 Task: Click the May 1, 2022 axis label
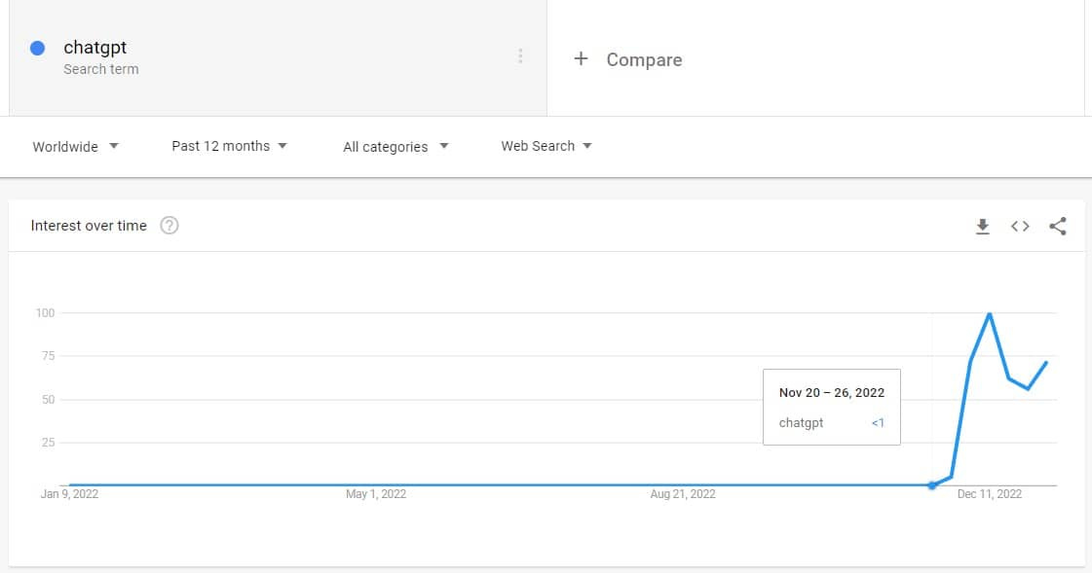coord(375,494)
